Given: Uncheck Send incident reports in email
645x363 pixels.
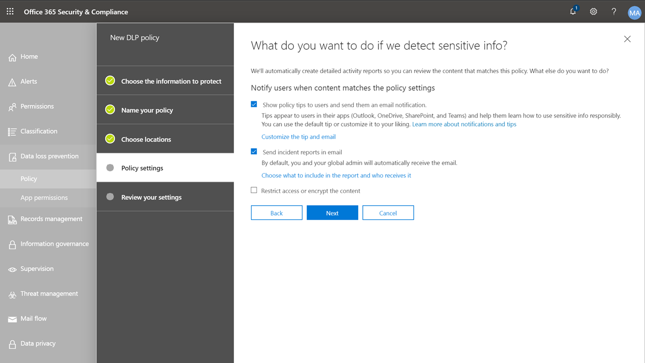Looking at the screenshot, I should 254,151.
